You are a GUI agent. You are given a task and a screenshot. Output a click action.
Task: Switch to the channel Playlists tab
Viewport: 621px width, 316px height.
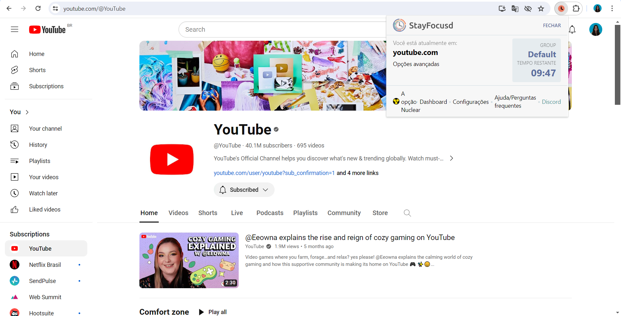click(305, 213)
